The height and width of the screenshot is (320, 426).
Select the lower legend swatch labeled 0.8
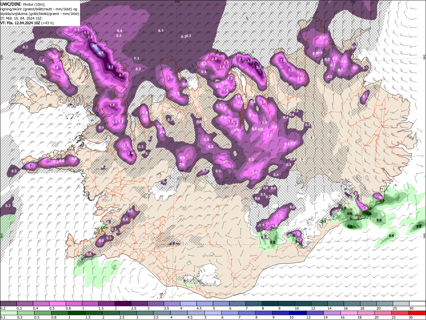(x=60, y=313)
